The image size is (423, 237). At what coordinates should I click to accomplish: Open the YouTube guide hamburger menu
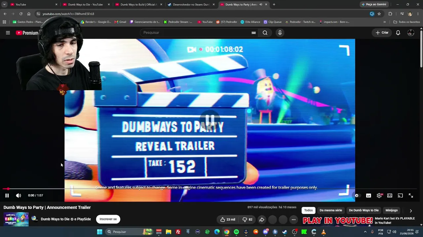[8, 33]
